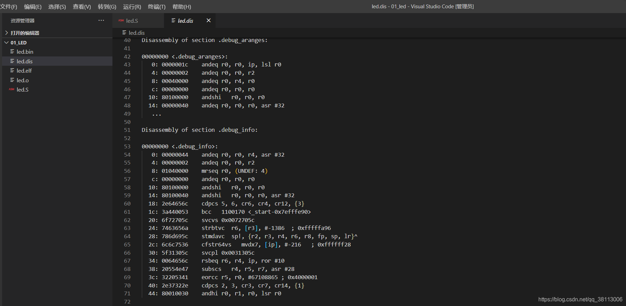
Task: Click hex value 01040000
Action: click(175, 171)
